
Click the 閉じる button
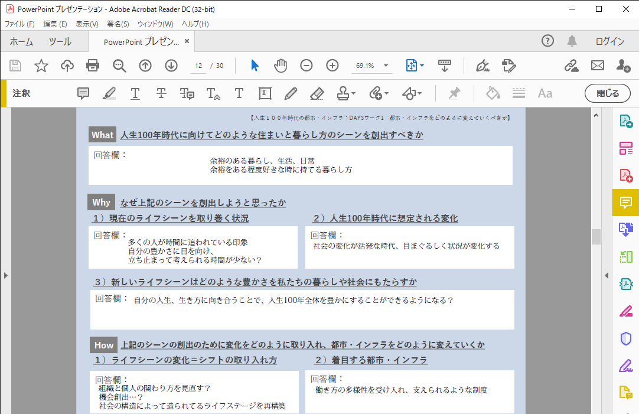[608, 93]
